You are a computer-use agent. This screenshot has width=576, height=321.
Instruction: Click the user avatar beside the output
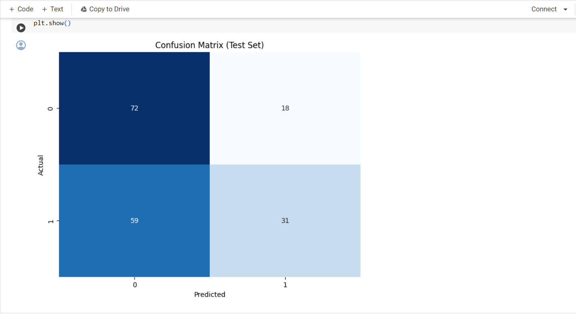[x=21, y=45]
